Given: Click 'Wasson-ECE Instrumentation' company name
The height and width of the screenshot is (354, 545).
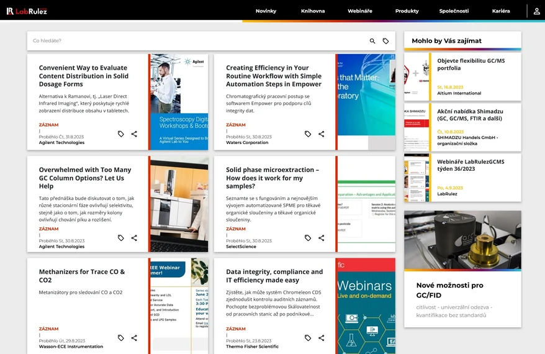Looking at the screenshot, I should coord(71,347).
